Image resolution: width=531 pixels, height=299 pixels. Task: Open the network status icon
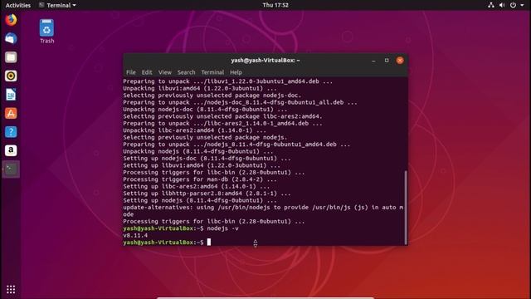[x=490, y=5]
